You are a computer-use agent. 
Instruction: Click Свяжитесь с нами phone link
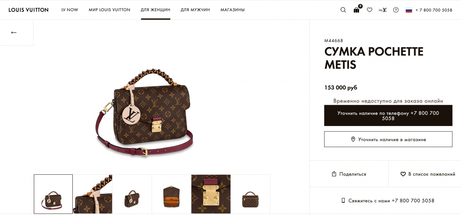click(x=388, y=201)
